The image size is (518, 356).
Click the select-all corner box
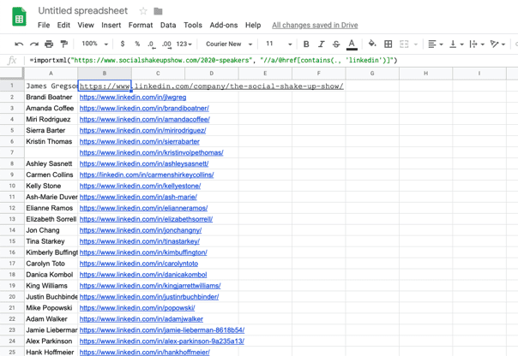[x=12, y=74]
